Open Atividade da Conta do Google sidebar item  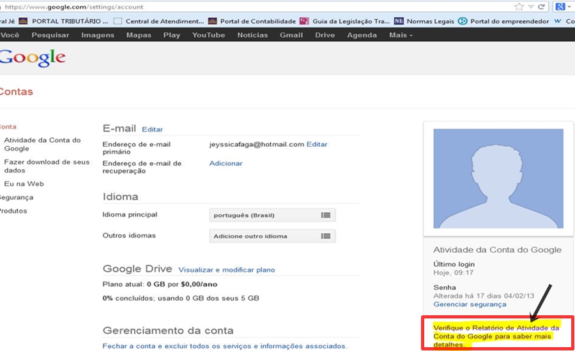pos(42,144)
